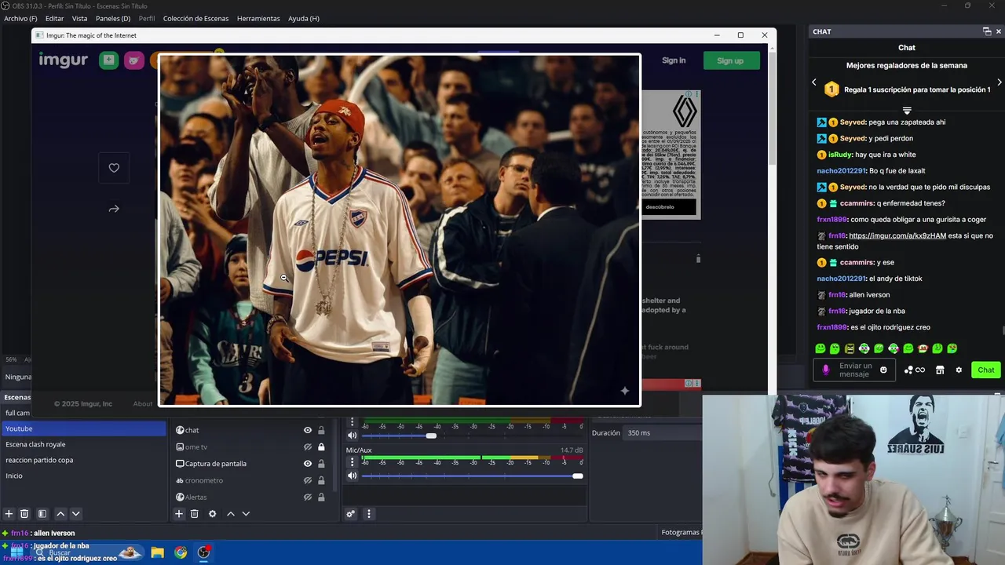Click OBS Studio taskbar icon

(204, 552)
